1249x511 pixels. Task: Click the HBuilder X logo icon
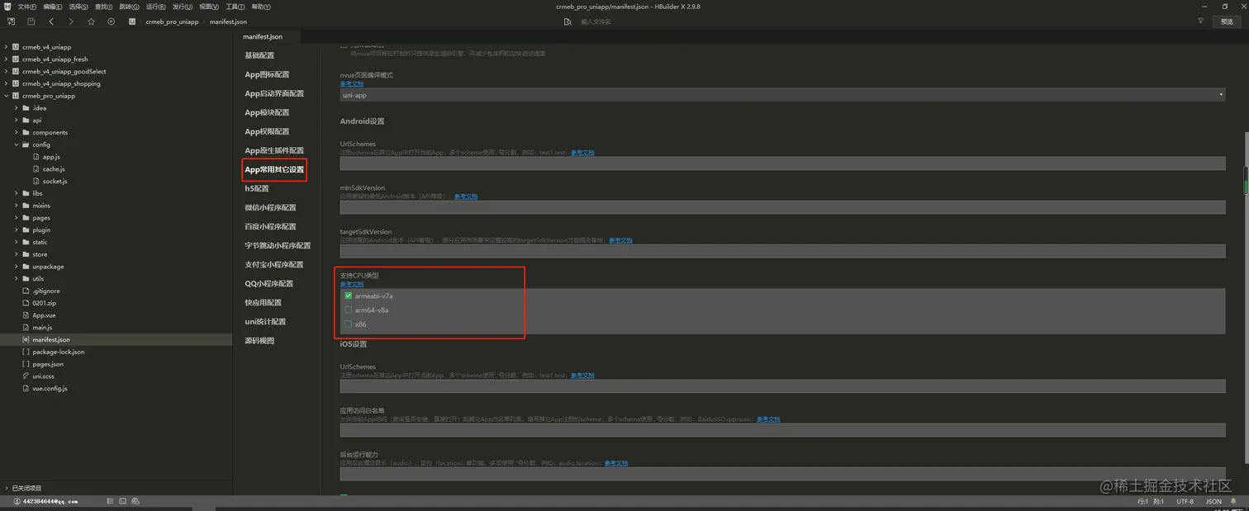click(7, 7)
